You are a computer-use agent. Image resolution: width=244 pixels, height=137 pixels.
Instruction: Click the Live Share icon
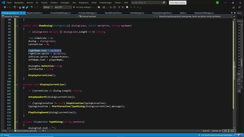[x=234, y=7]
